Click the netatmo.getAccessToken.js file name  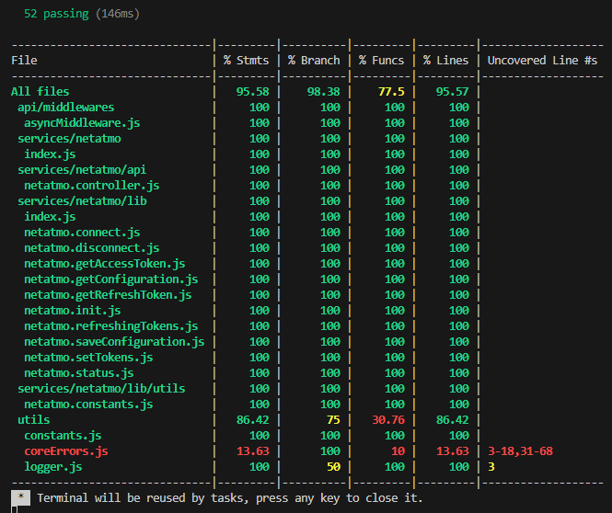104,264
